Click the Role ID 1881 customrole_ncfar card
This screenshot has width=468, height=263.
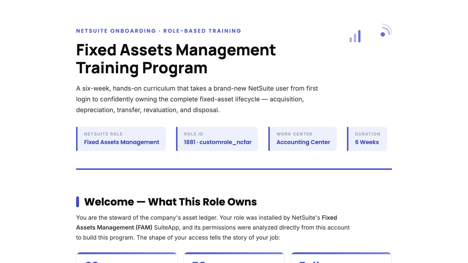pos(217,139)
